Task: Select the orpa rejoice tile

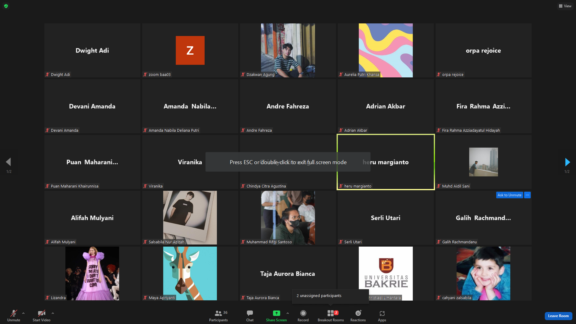Action: click(x=484, y=50)
